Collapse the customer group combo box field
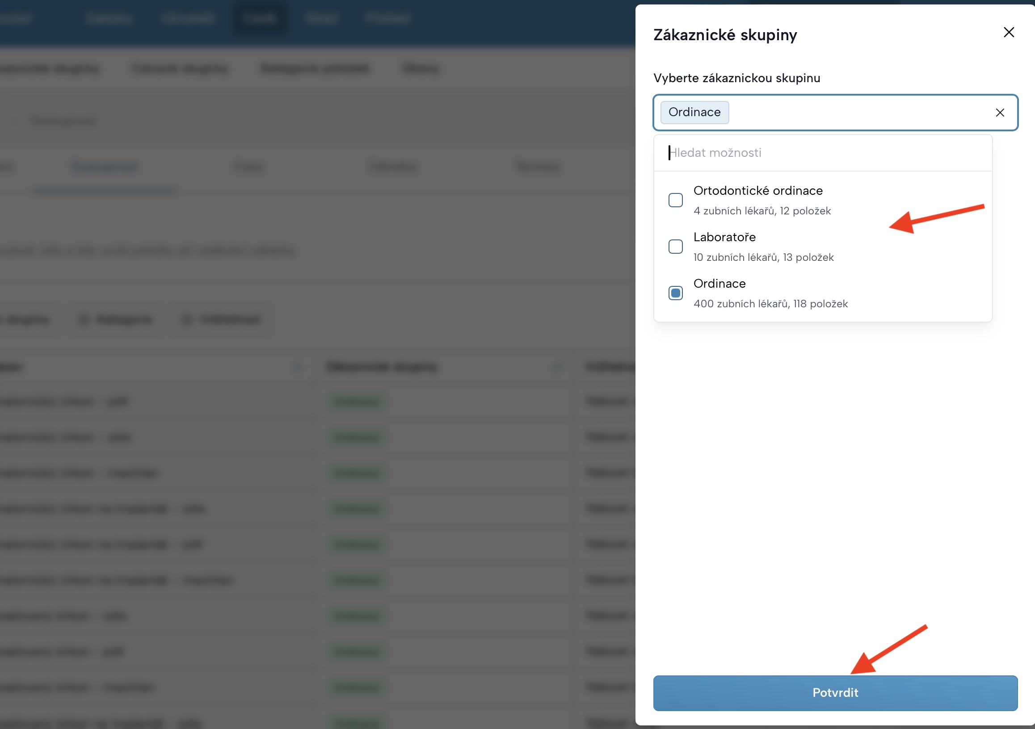This screenshot has height=729, width=1035. 857,113
